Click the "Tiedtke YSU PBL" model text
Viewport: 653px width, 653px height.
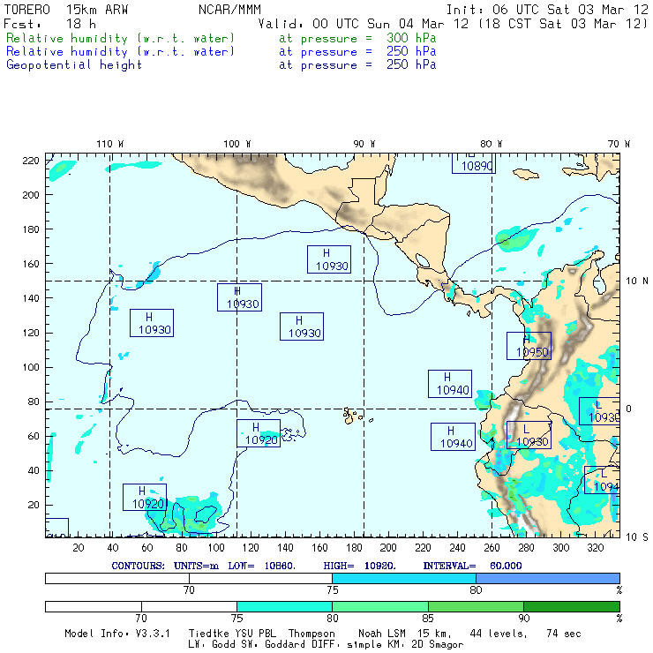point(232,634)
